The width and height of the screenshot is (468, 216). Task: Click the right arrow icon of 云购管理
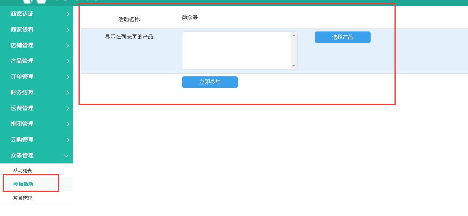[x=68, y=140]
